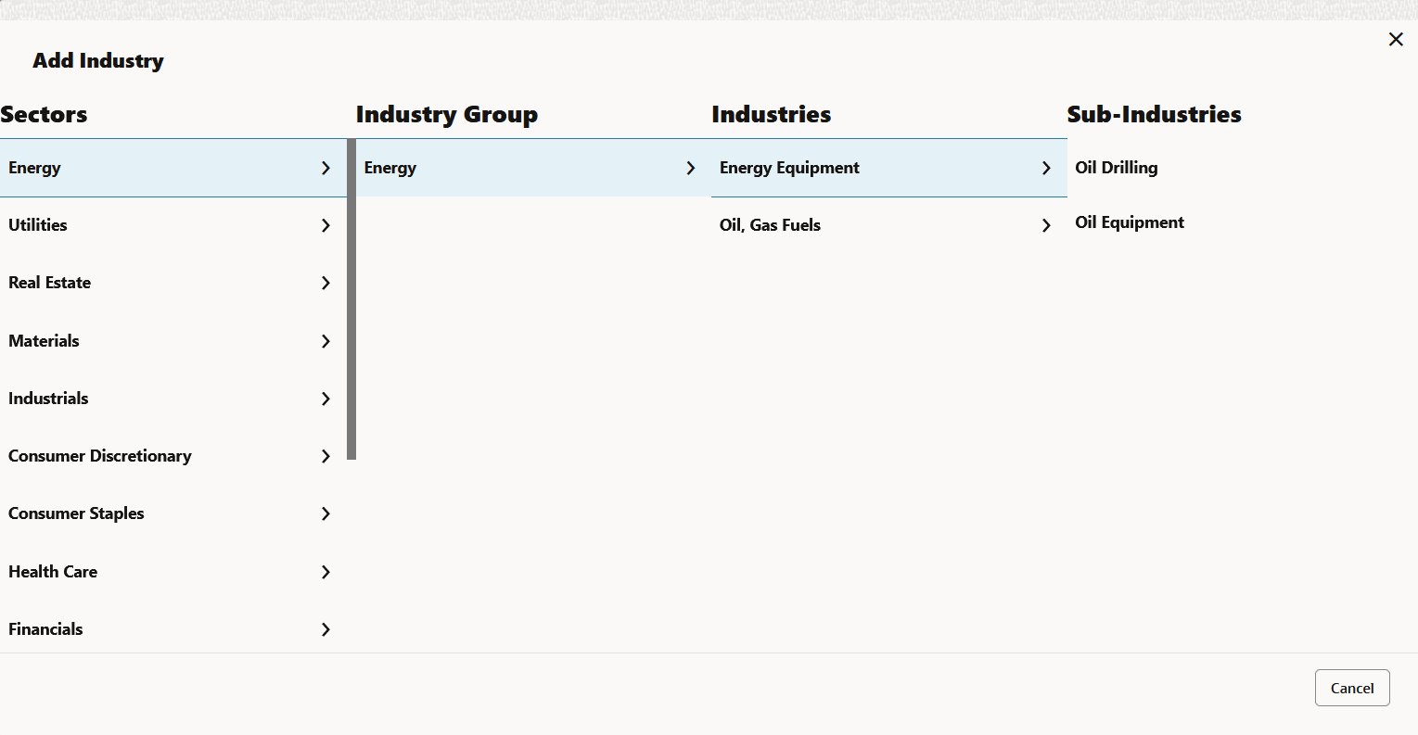Select the Industrials sector
The height and width of the screenshot is (735, 1418).
pos(173,399)
